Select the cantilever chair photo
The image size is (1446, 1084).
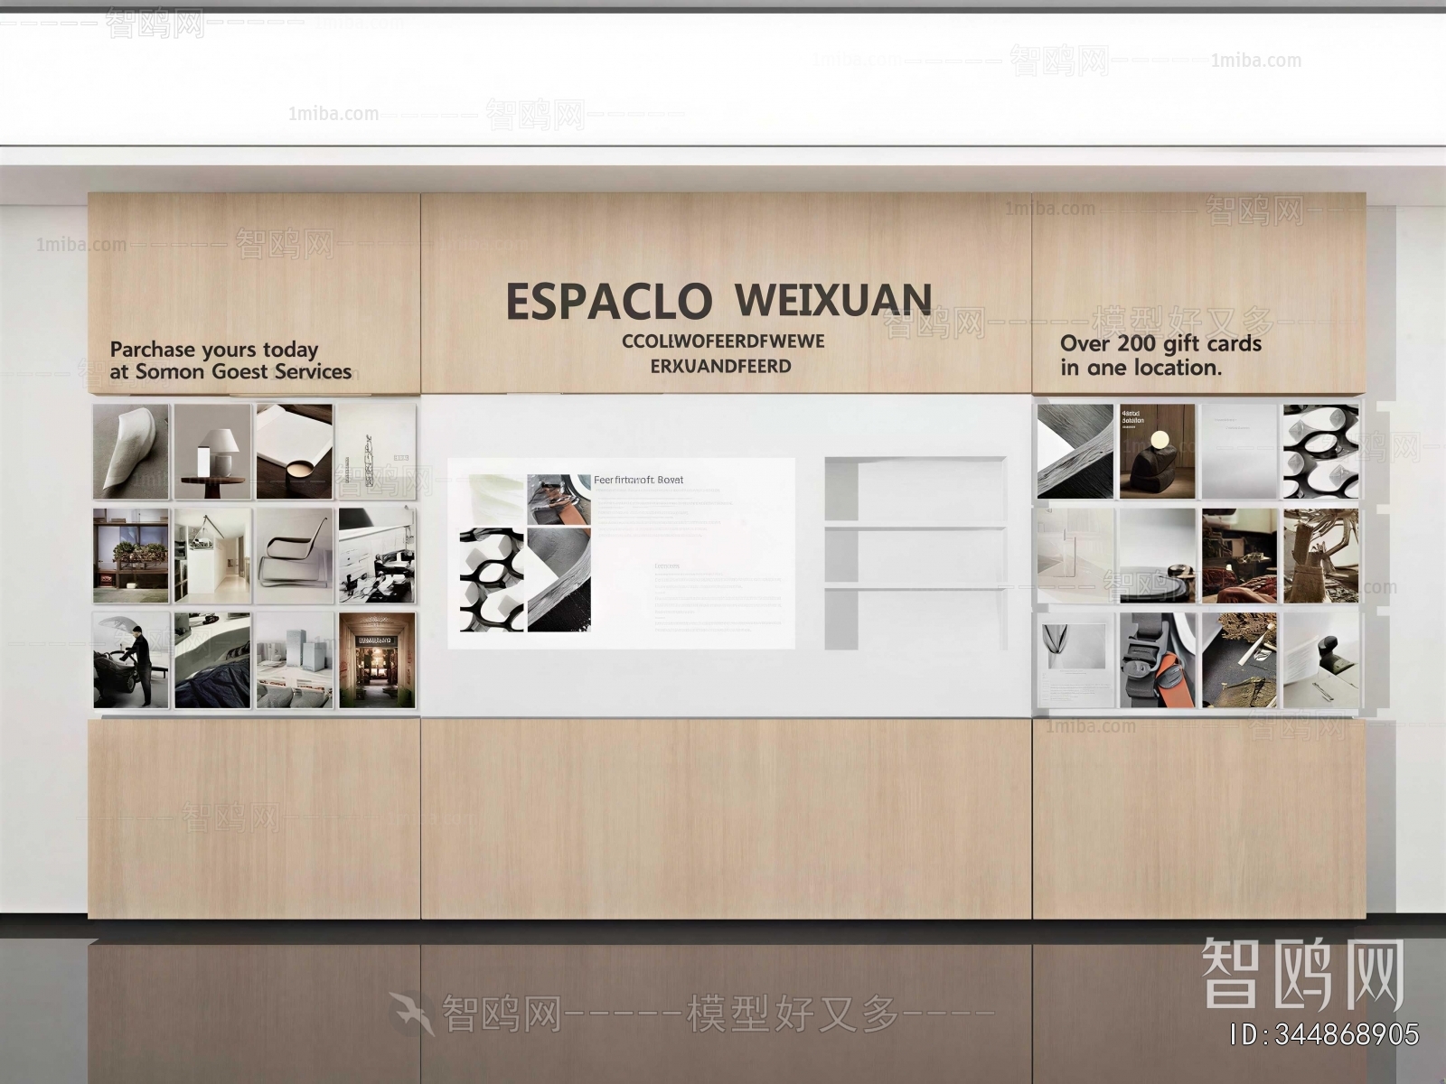294,555
